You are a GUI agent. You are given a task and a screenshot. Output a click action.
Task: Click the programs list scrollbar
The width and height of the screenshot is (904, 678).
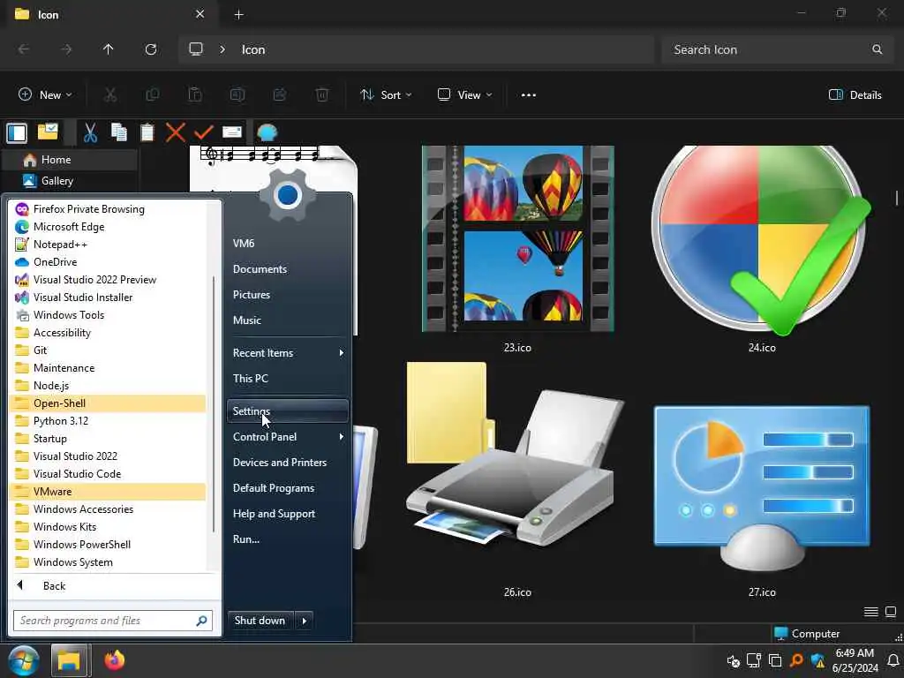tap(214, 403)
